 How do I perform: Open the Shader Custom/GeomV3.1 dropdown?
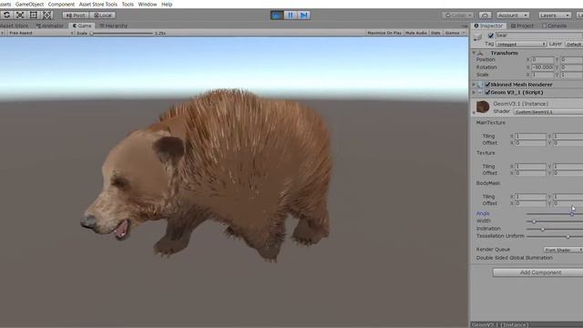tap(548, 111)
